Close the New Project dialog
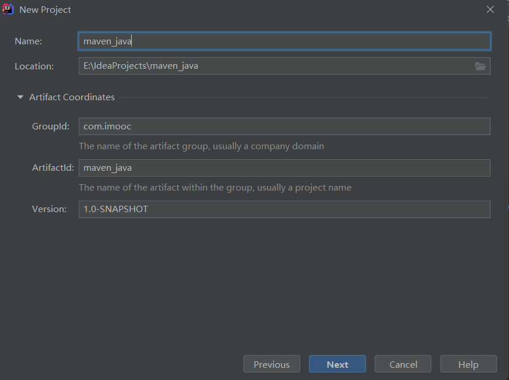Image resolution: width=509 pixels, height=380 pixels. pyautogui.click(x=490, y=9)
